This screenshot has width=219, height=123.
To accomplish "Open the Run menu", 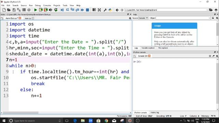I will pyautogui.click(x=31, y=5).
